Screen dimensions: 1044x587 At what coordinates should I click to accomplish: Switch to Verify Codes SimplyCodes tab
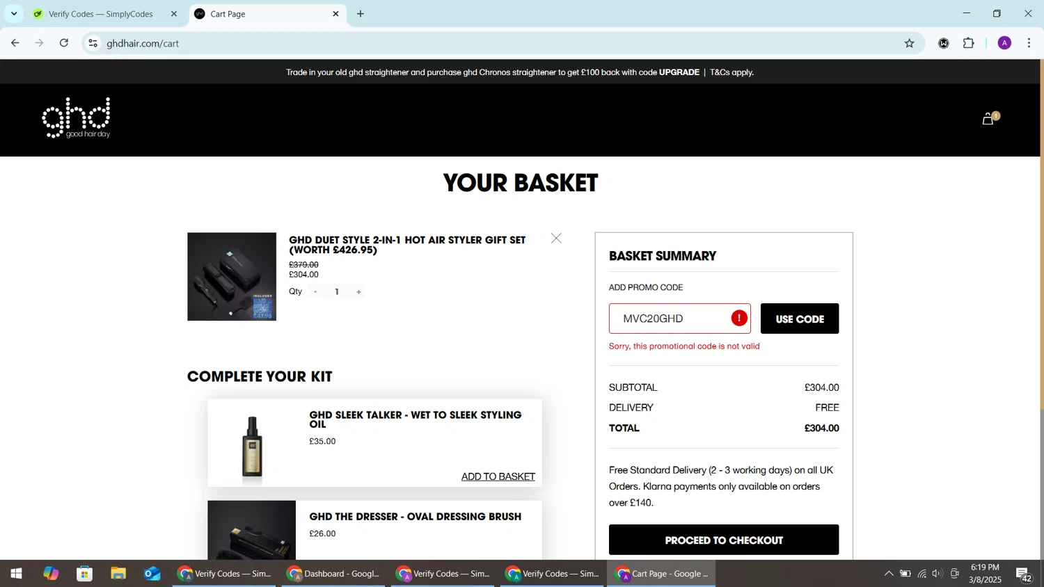100,14
